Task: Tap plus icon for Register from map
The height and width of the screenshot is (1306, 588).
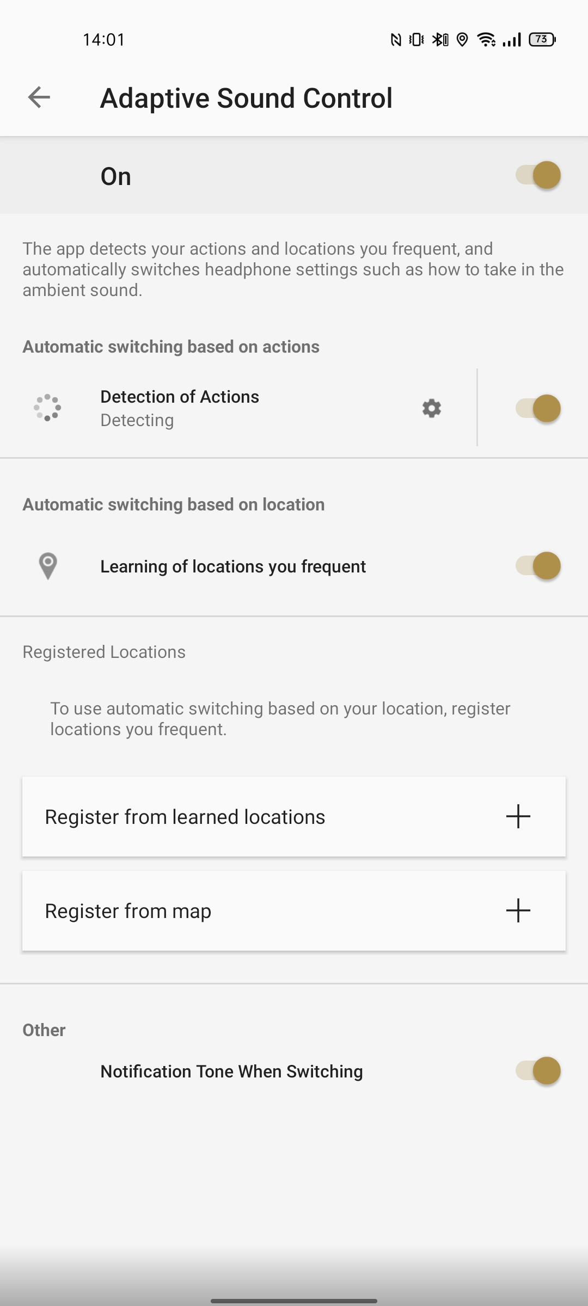Action: 518,910
